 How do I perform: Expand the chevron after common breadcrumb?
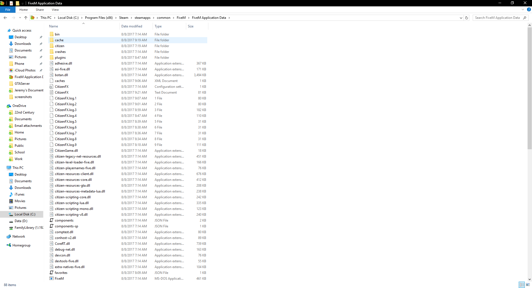[x=173, y=18]
